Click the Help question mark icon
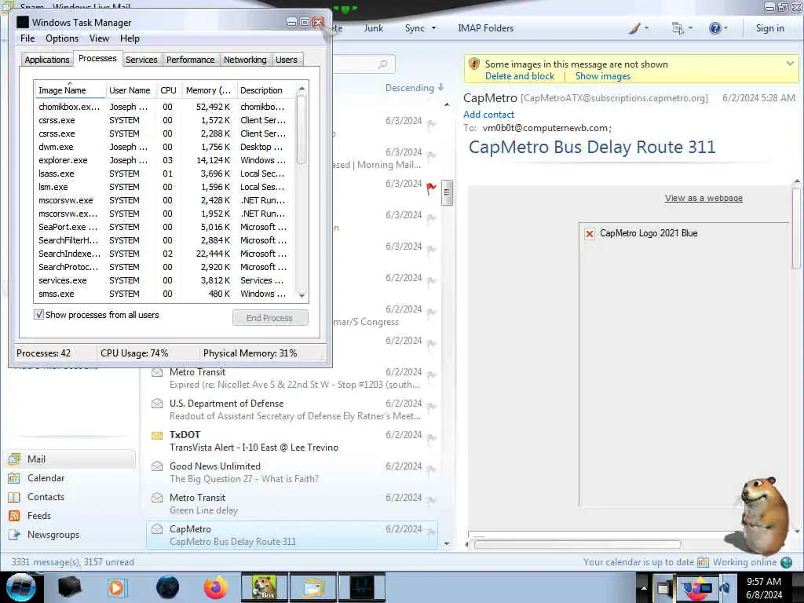804x603 pixels. coord(714,28)
